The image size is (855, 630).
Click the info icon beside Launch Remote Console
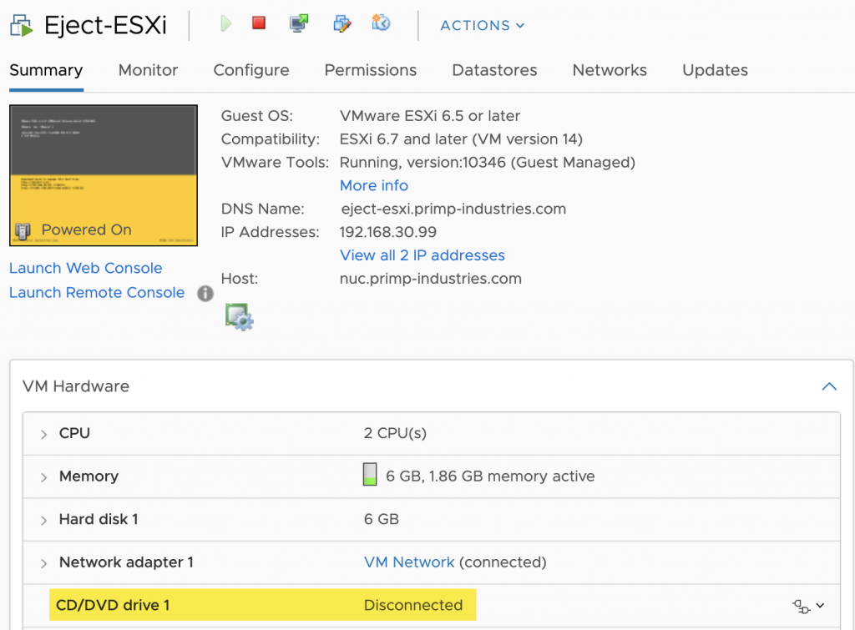tap(205, 293)
